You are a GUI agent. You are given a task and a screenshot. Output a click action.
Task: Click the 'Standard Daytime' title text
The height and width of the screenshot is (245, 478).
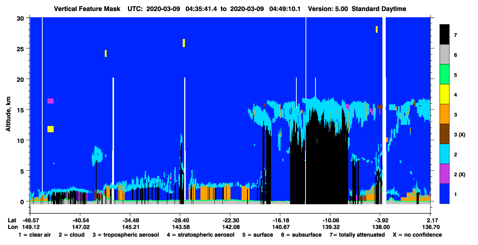coord(379,9)
